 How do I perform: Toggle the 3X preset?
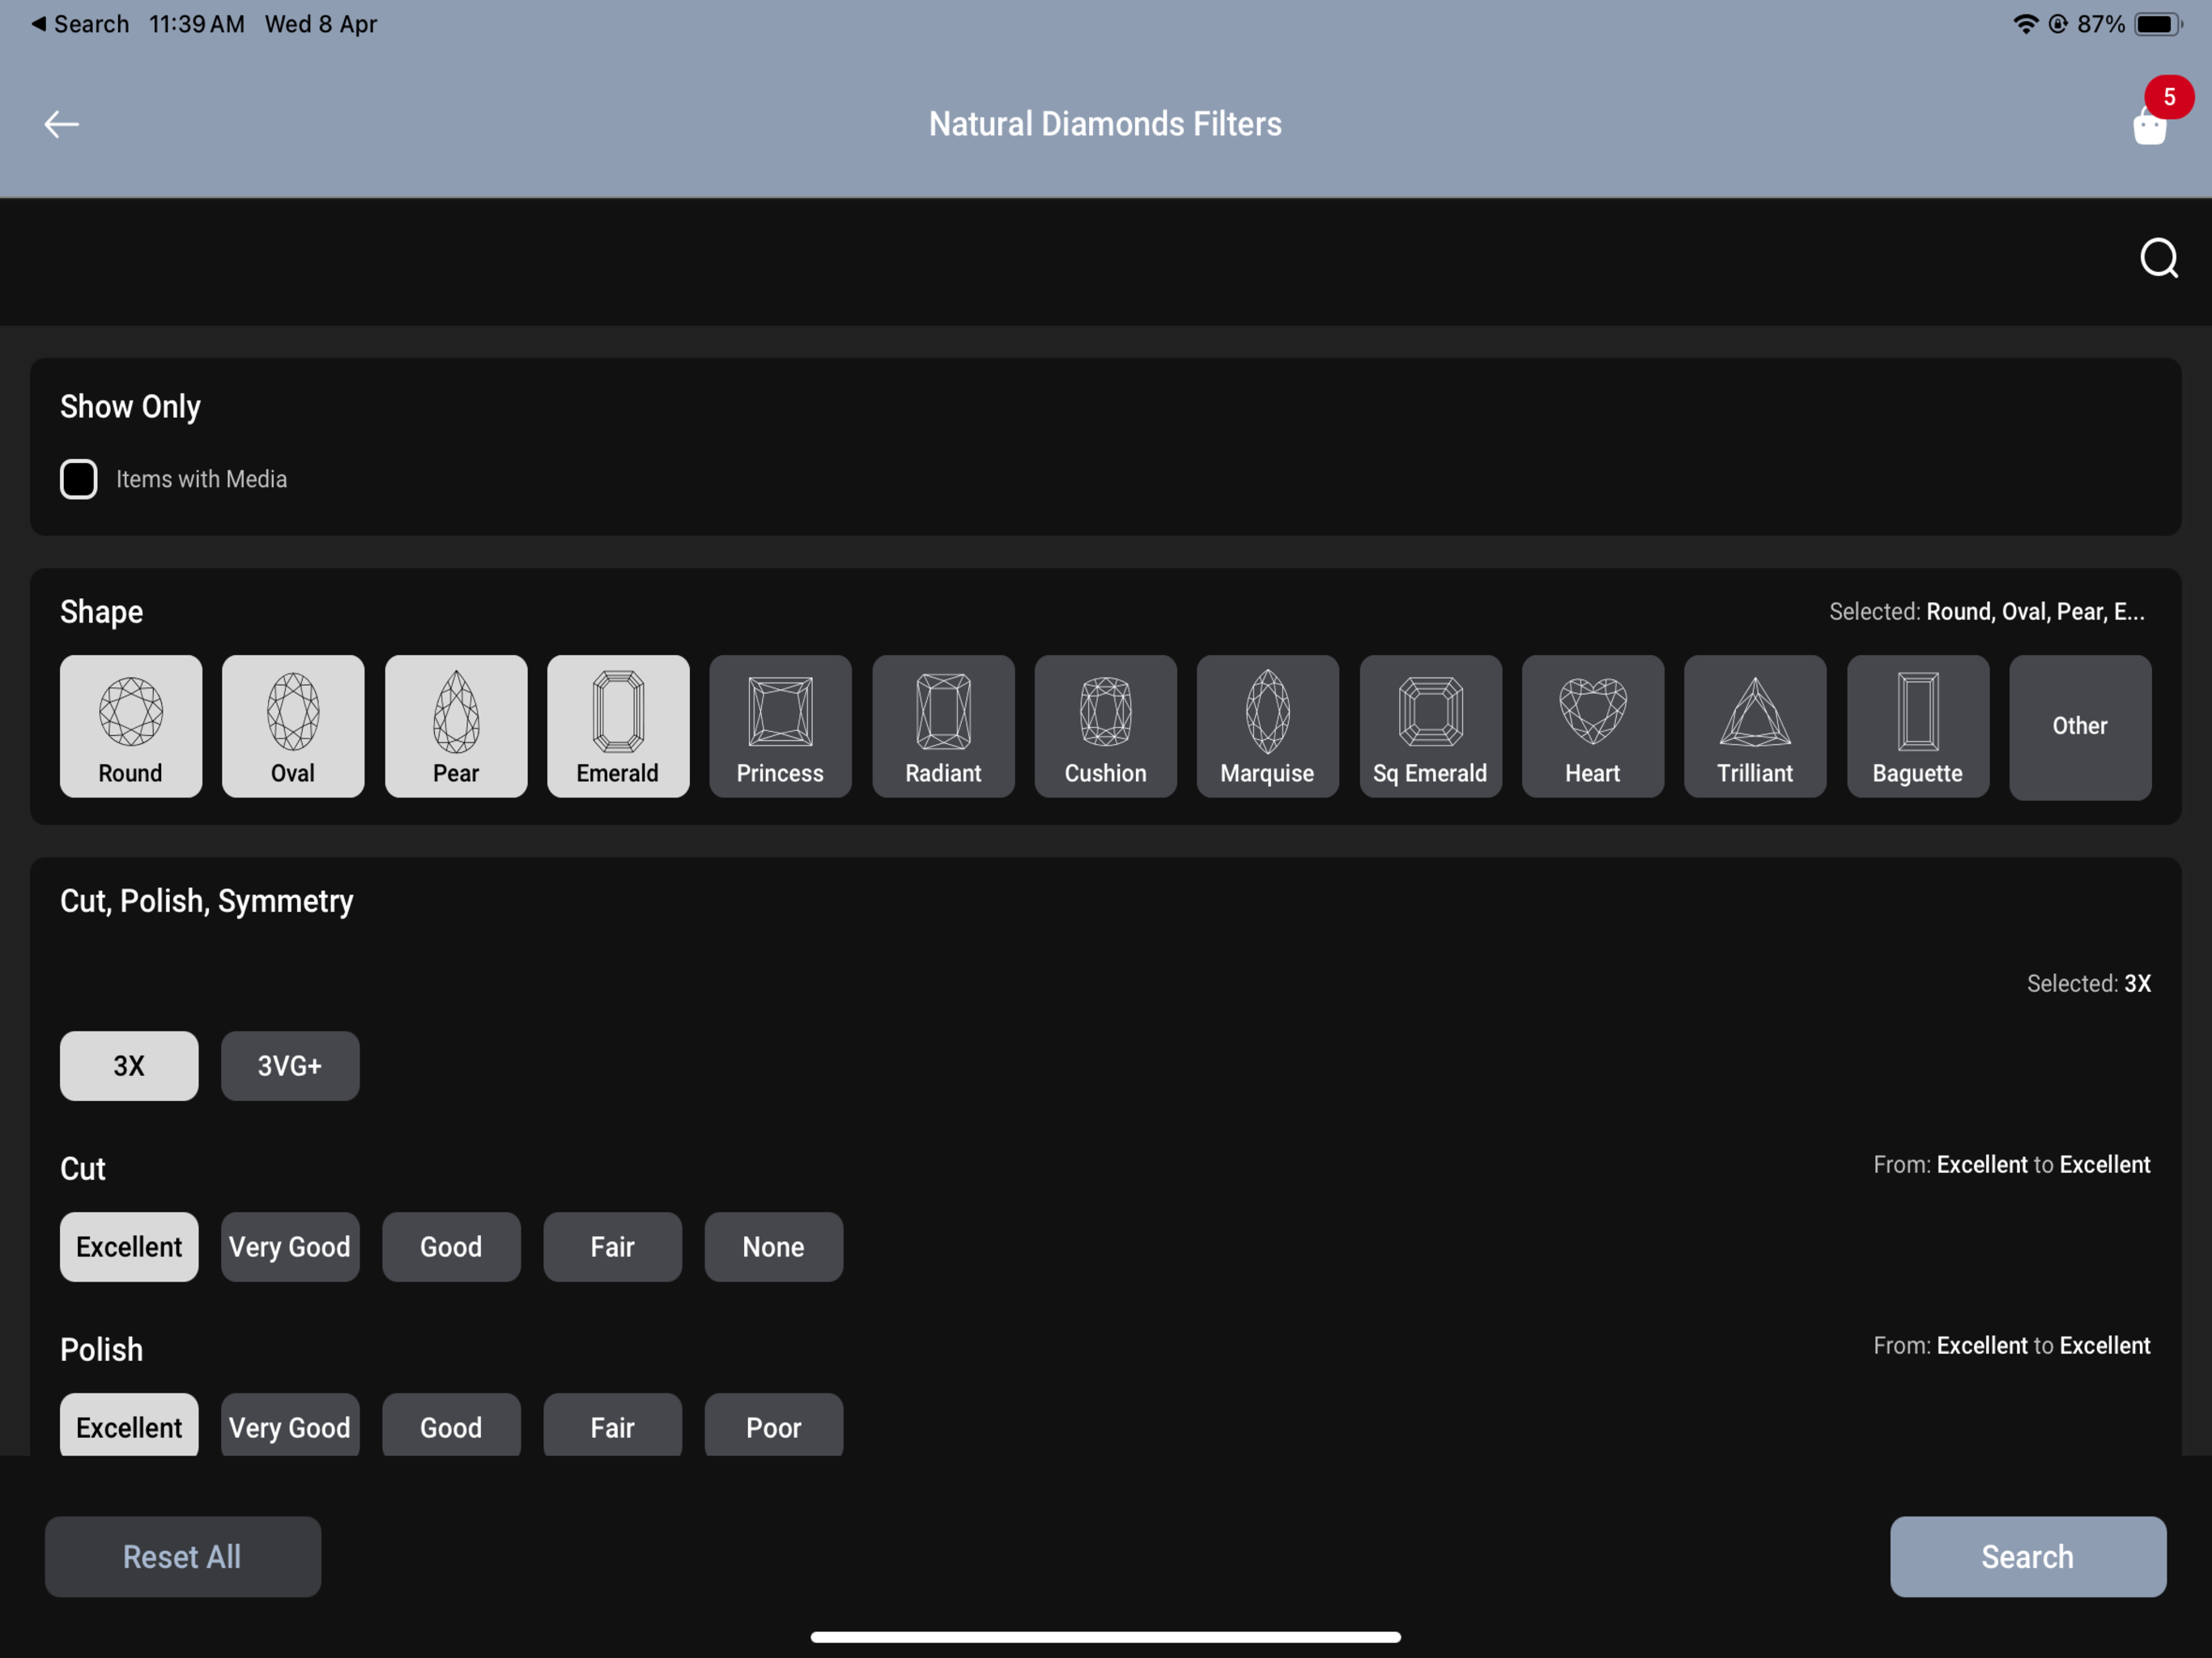click(129, 1066)
